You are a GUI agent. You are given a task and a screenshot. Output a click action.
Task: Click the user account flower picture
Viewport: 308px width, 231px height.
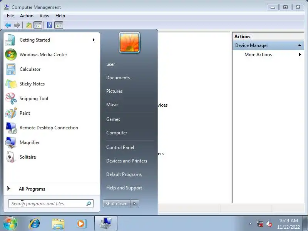tap(129, 43)
